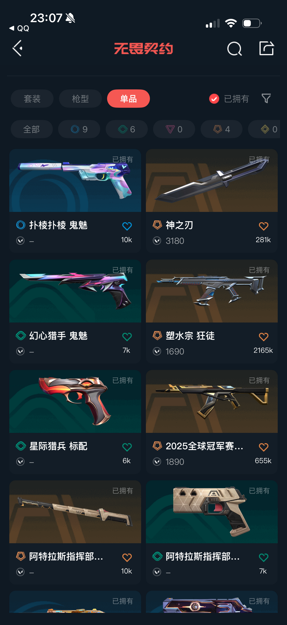This screenshot has width=287, height=625.
Task: Toggle the 已拥有 owned checkbox
Action: [214, 99]
